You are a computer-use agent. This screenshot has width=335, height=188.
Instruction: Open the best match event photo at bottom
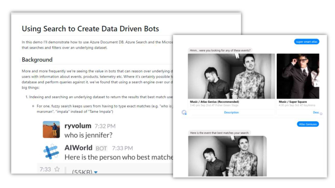click(x=227, y=156)
